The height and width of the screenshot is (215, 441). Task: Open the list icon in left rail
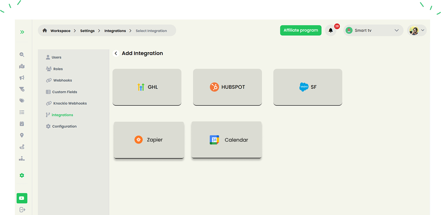tap(22, 112)
